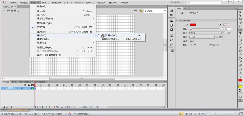Select the Bone tool

[240, 55]
